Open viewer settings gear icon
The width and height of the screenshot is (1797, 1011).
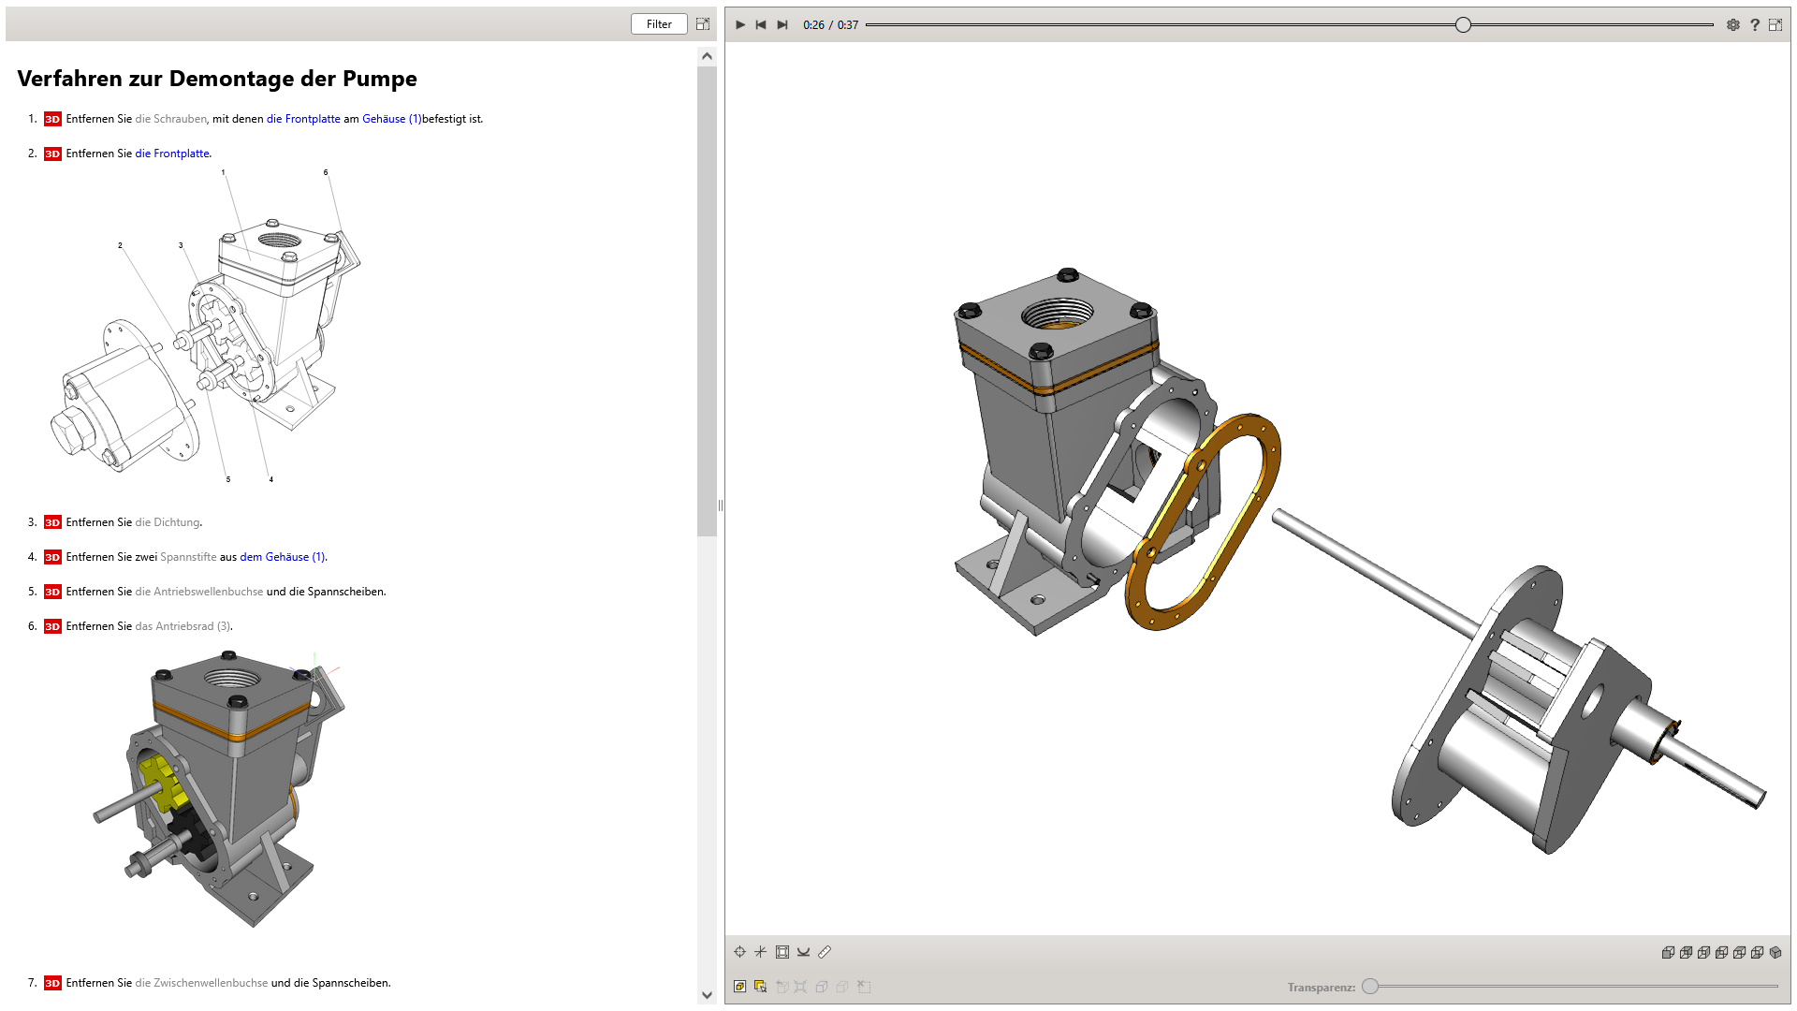click(x=1733, y=25)
